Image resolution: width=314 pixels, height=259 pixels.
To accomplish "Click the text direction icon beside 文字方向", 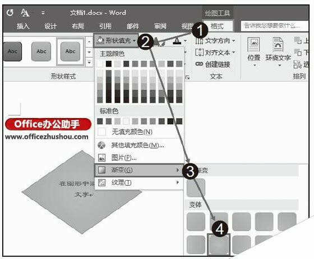I will tap(199, 41).
